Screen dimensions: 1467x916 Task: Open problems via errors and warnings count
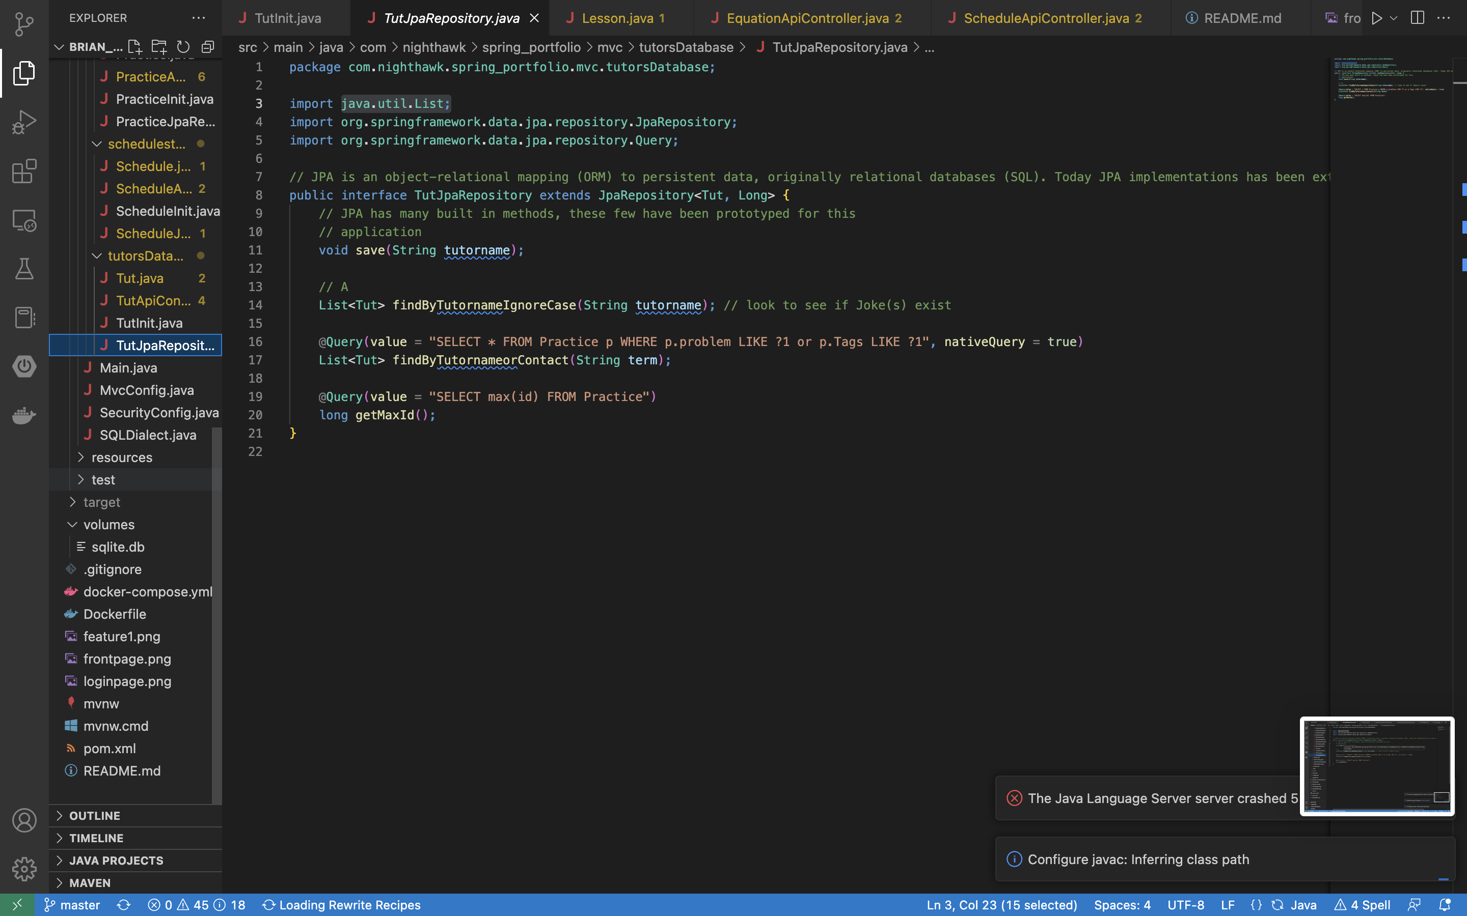coord(197,904)
